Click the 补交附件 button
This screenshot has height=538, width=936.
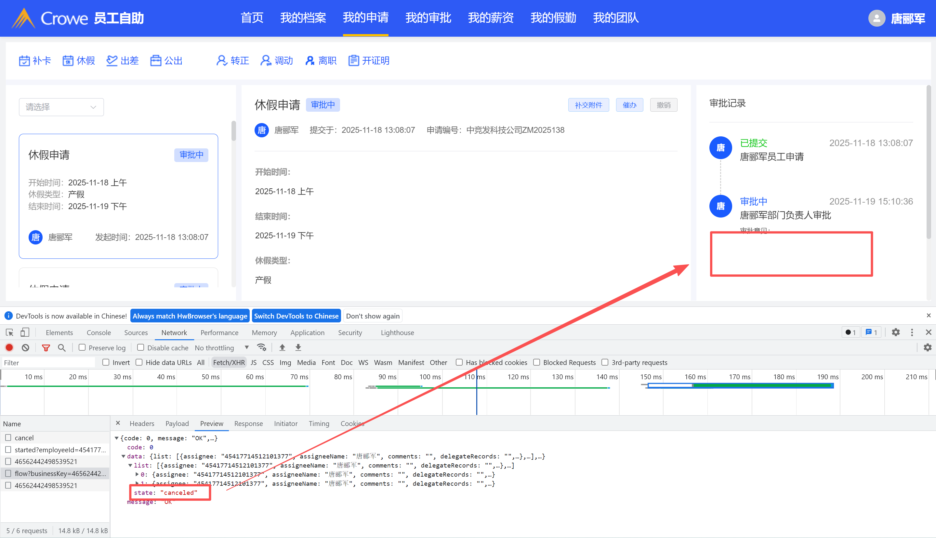point(588,105)
